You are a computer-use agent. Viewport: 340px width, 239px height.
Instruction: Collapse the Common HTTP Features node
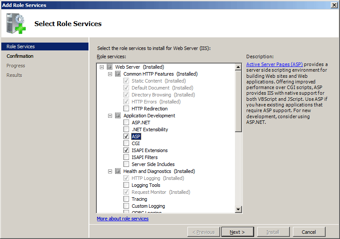click(110, 74)
